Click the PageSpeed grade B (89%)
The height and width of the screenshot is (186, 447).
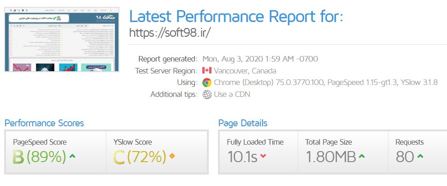[x=40, y=157]
